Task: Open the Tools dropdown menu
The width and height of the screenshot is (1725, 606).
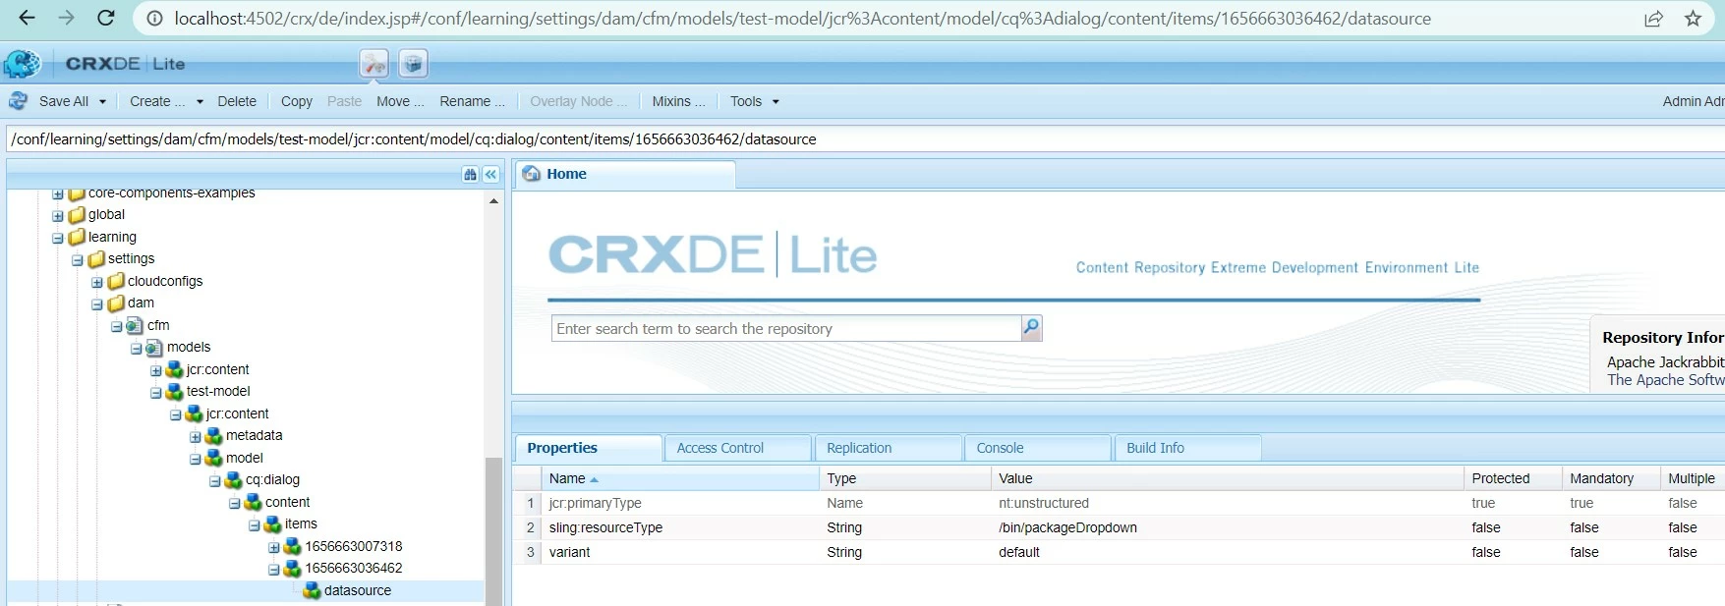Action: coord(754,101)
